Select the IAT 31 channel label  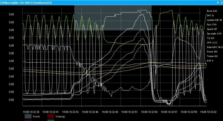(x=210, y=16)
